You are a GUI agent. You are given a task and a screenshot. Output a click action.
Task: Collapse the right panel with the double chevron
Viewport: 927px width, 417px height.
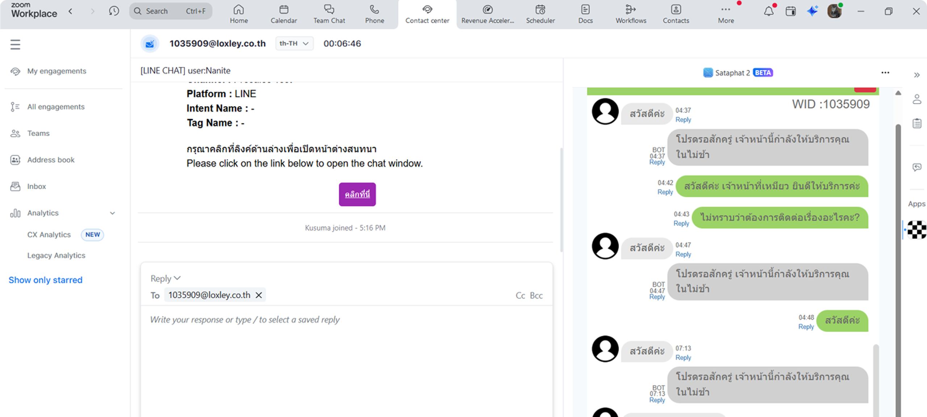pos(916,75)
